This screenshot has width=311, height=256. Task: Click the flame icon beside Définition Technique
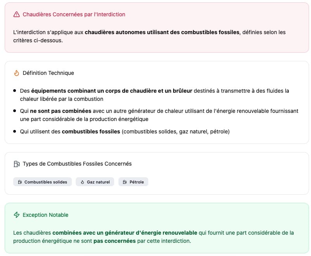click(x=16, y=73)
